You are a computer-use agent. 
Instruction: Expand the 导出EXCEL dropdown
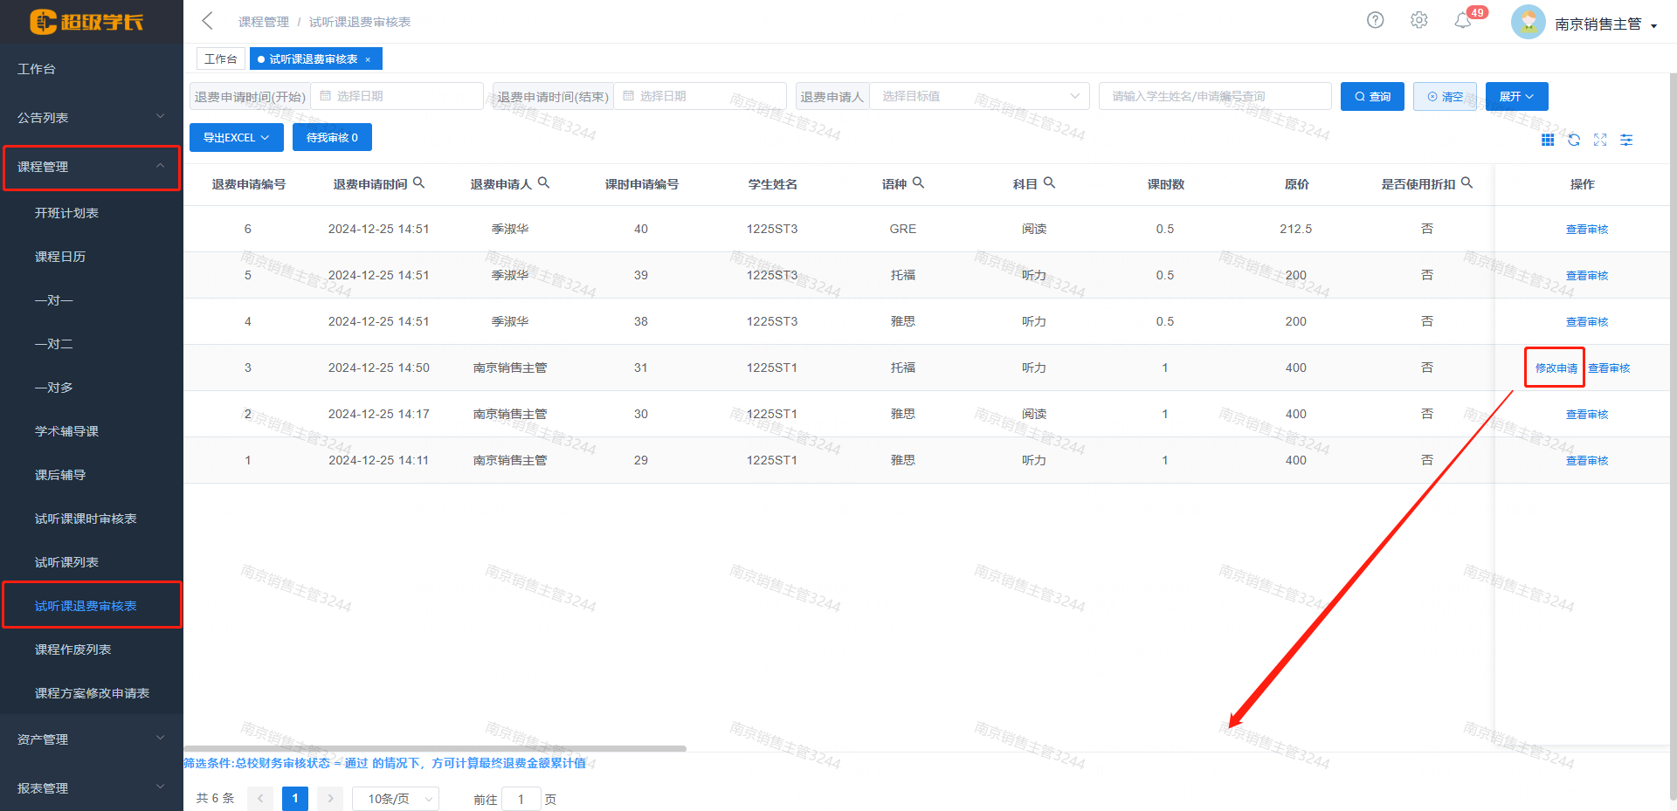[236, 137]
